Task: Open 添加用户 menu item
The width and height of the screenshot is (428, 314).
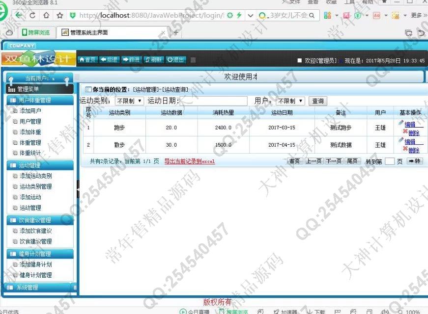Action: click(30, 111)
